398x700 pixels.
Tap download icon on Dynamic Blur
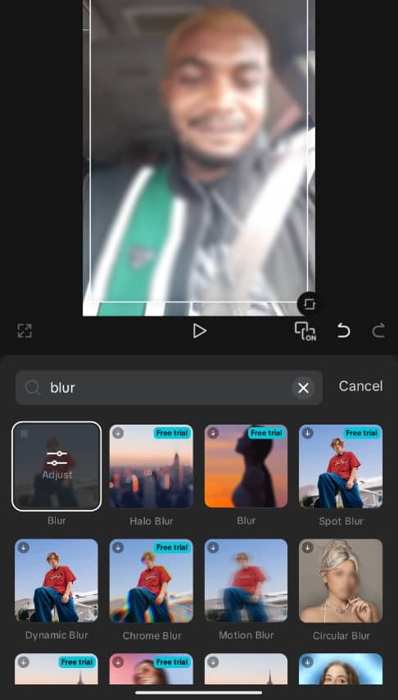point(23,548)
